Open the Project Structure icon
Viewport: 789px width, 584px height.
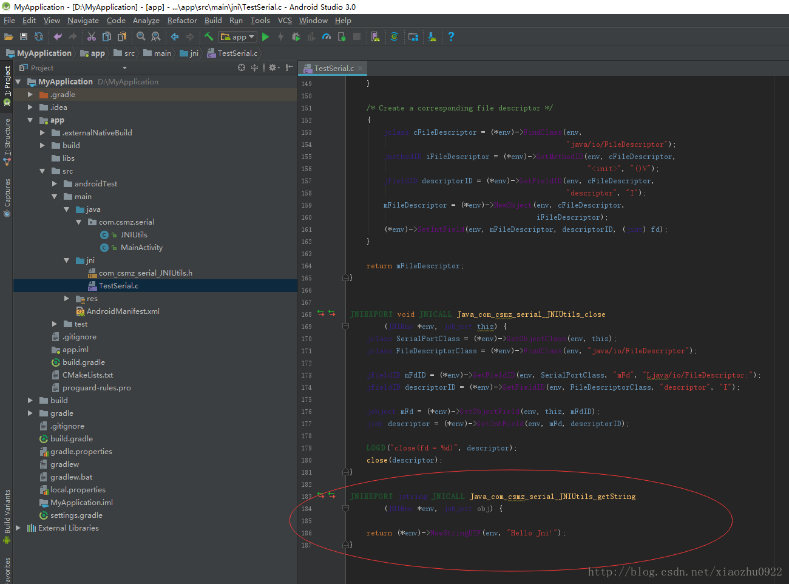[413, 37]
